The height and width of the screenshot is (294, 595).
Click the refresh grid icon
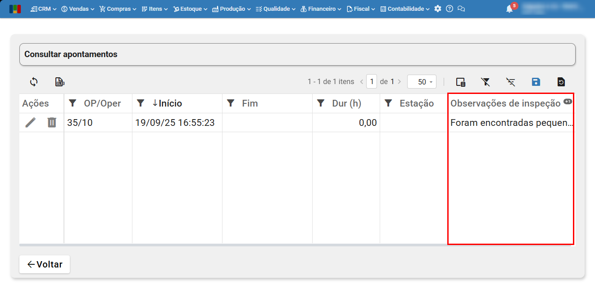[34, 82]
